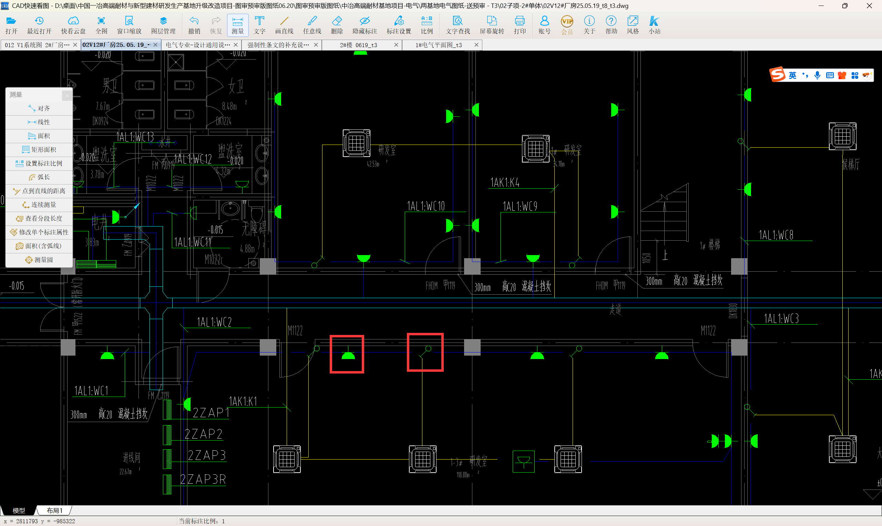Image resolution: width=882 pixels, height=526 pixels.
Task: Select the 任意线 freehand line tool
Action: 312,25
